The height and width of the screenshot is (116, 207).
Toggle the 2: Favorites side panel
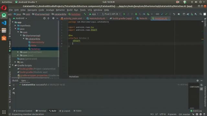(x=10, y=61)
